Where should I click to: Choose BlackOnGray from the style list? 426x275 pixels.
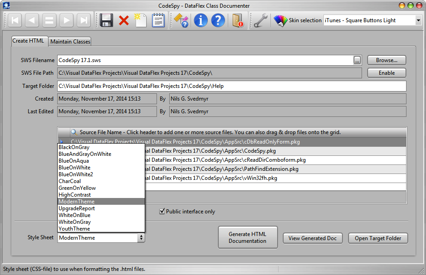point(101,147)
